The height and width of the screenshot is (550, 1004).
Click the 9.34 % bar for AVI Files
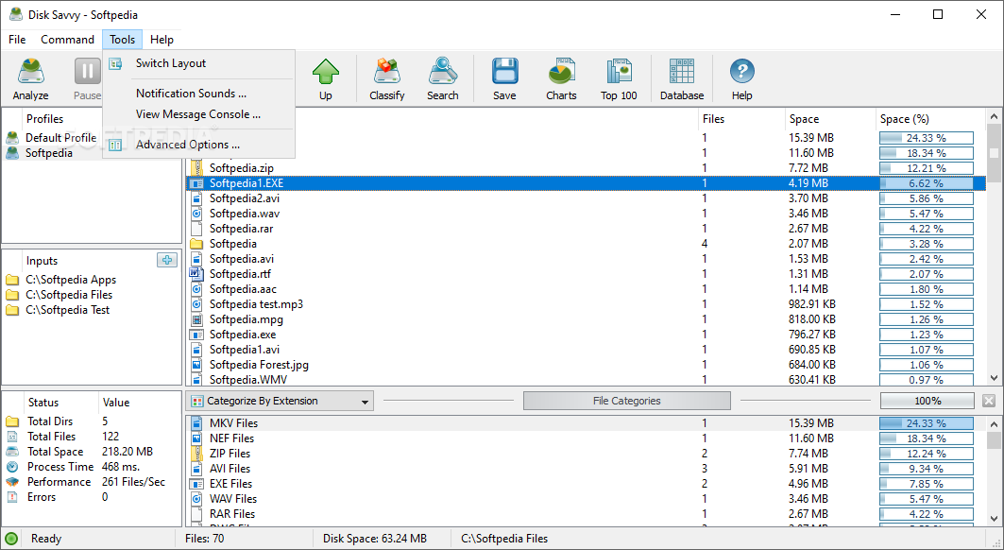[927, 469]
